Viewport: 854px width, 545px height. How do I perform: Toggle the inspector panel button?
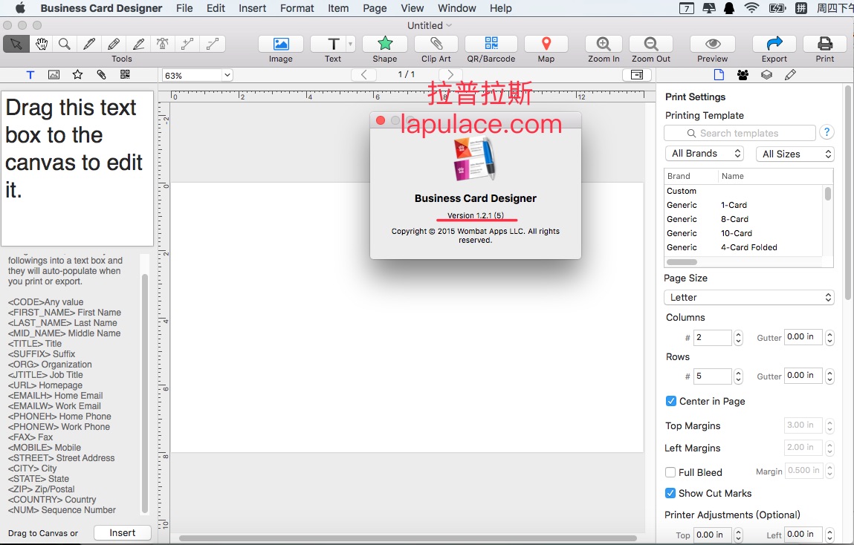pyautogui.click(x=637, y=74)
